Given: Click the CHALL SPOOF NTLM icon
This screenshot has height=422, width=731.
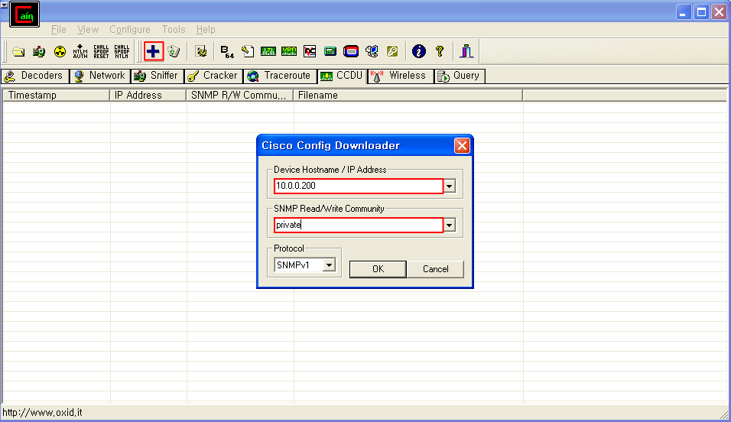Looking at the screenshot, I should pos(122,51).
